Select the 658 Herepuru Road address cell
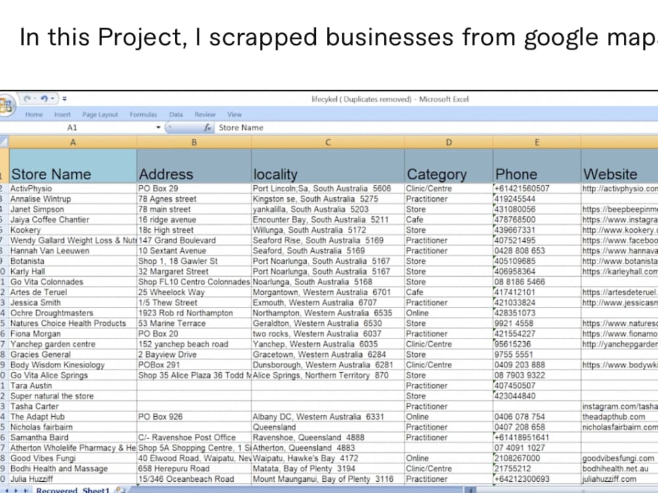 pos(194,469)
